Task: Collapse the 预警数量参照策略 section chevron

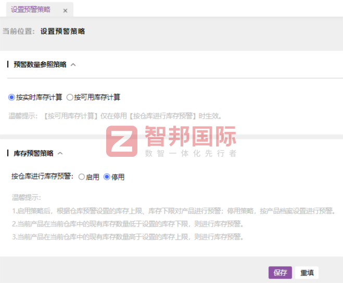Action: [x=73, y=65]
